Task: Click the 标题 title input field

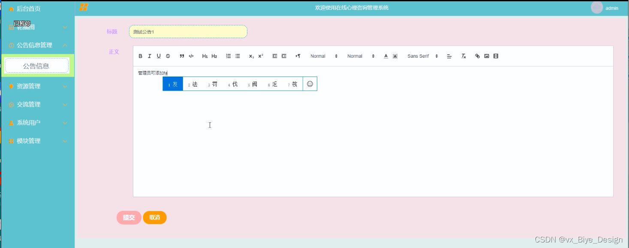Action: 188,32
